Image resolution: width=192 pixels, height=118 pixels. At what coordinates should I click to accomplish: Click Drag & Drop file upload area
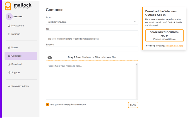click(x=92, y=57)
